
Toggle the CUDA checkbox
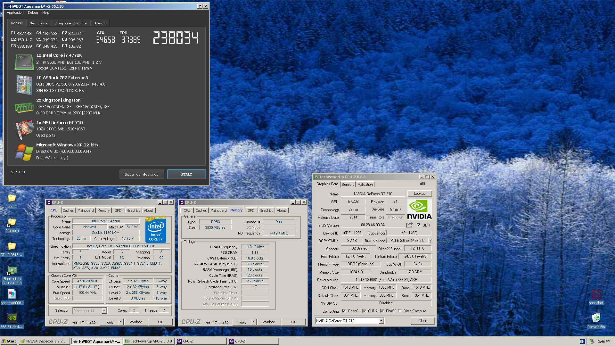coord(364,311)
